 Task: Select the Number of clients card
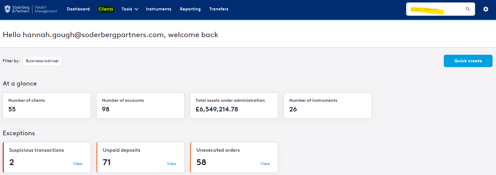47,106
